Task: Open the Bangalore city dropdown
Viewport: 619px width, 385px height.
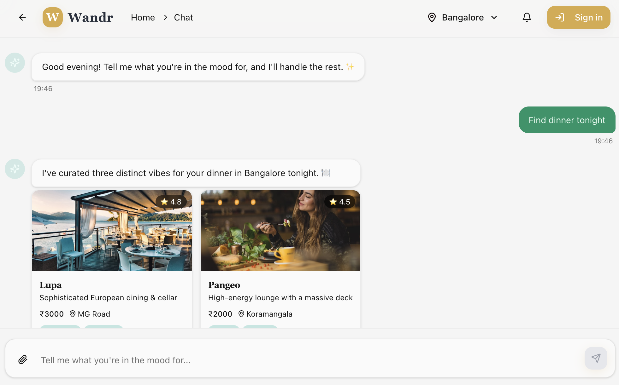Action: tap(462, 17)
